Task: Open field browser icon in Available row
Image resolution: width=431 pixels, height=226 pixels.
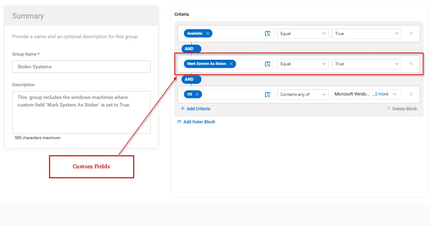Action: 268,34
